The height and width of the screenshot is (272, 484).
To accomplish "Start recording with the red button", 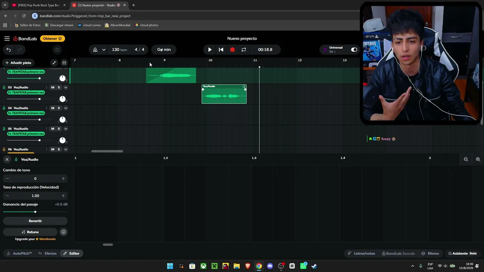I will pos(232,49).
